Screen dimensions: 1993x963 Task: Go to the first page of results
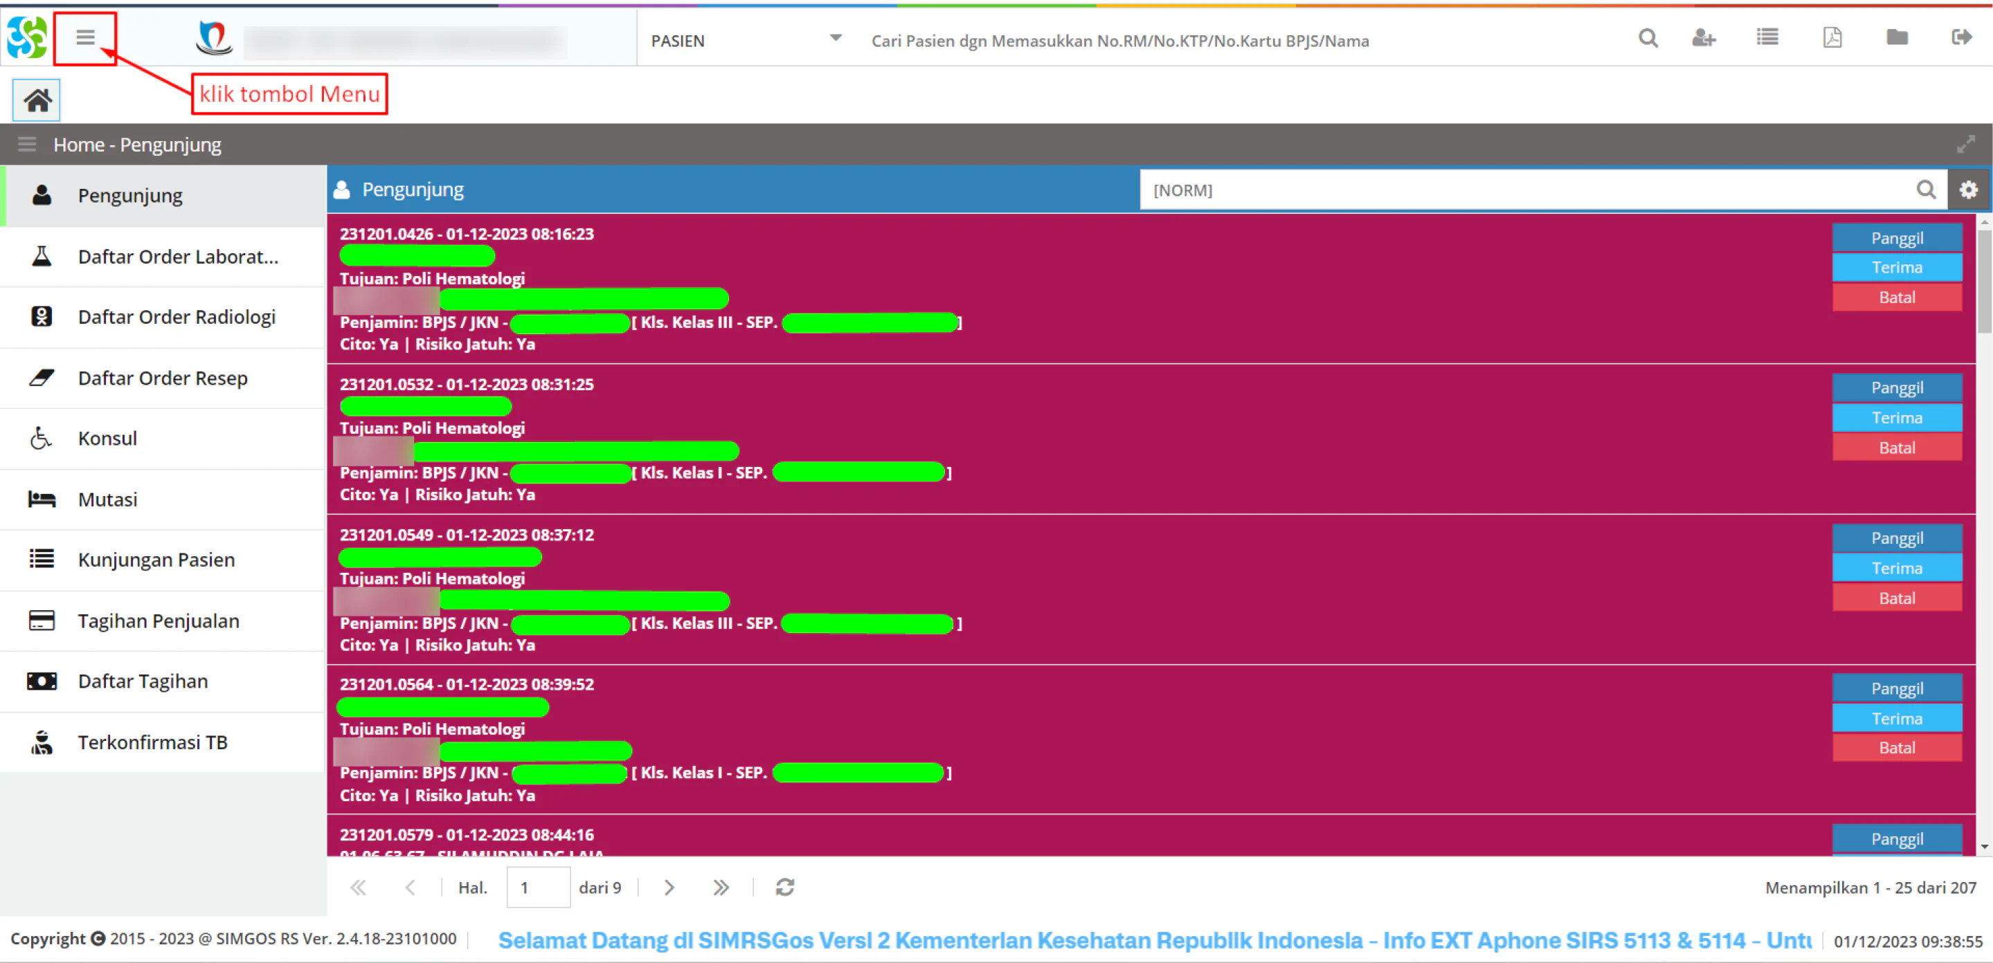coord(357,887)
